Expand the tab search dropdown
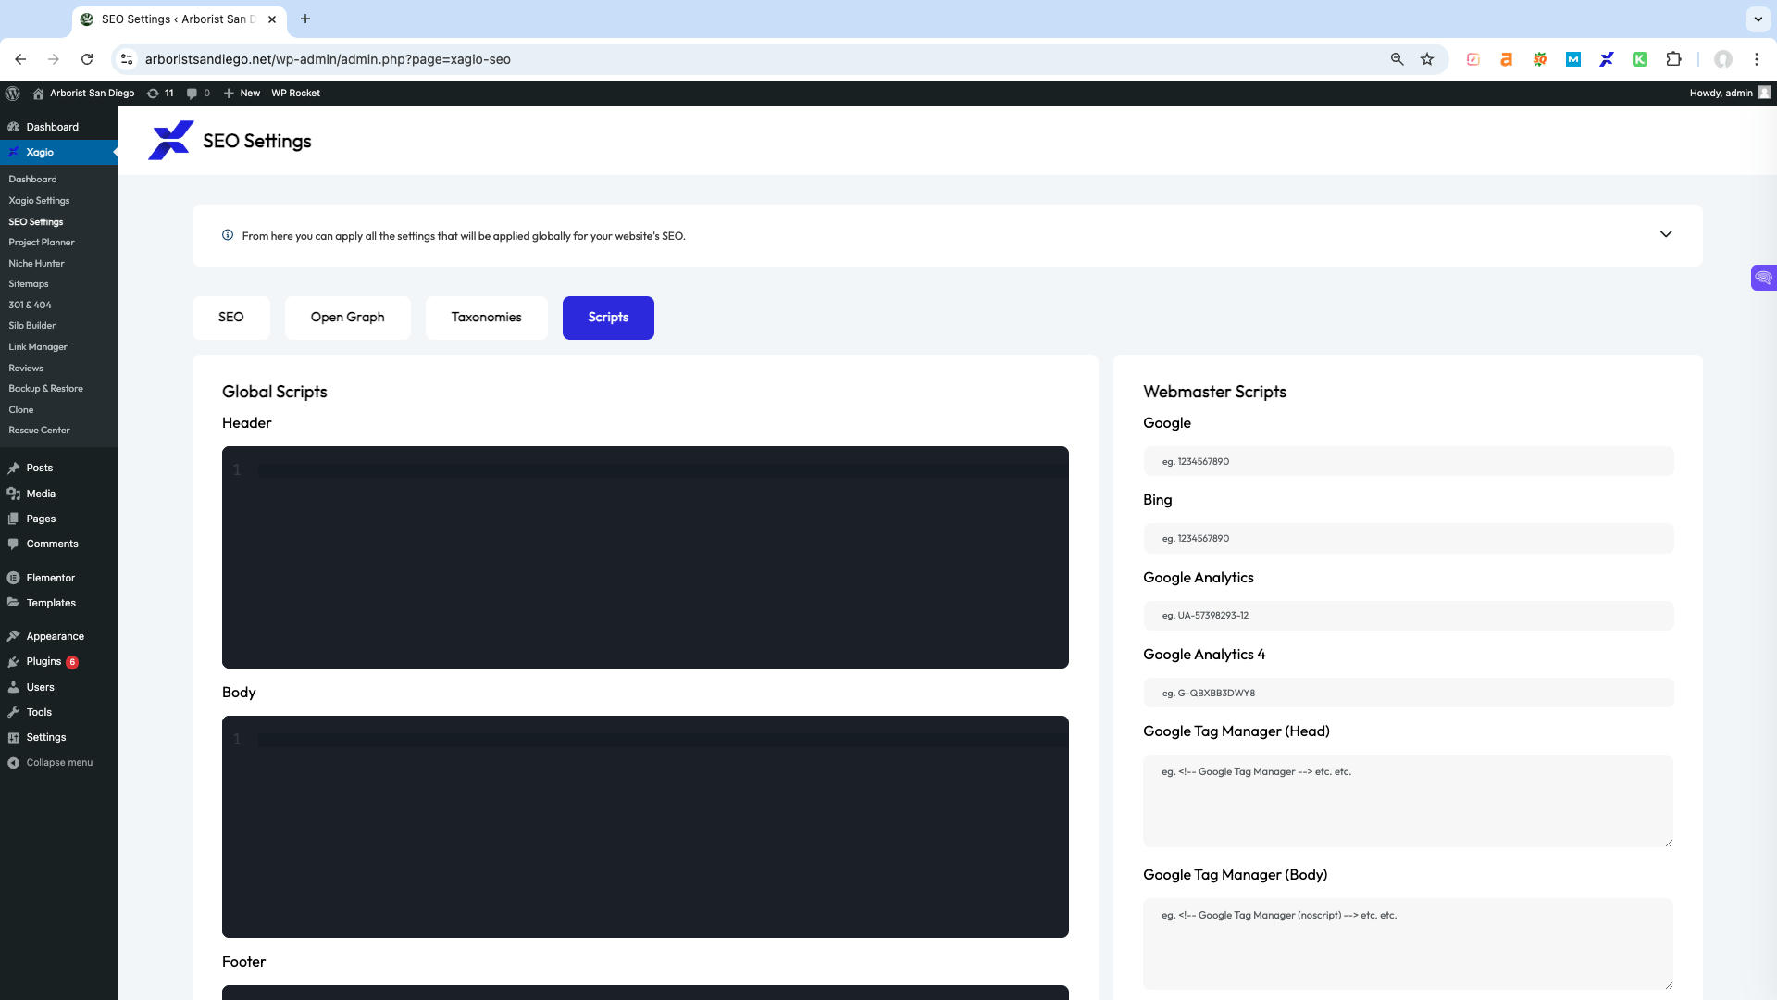Screen dimensions: 1777x1000 coord(1758,19)
